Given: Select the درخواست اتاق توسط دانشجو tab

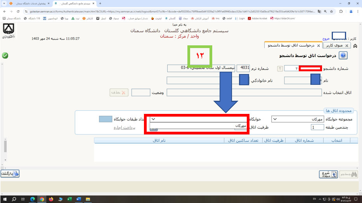Looking at the screenshot, I should click(291, 45).
